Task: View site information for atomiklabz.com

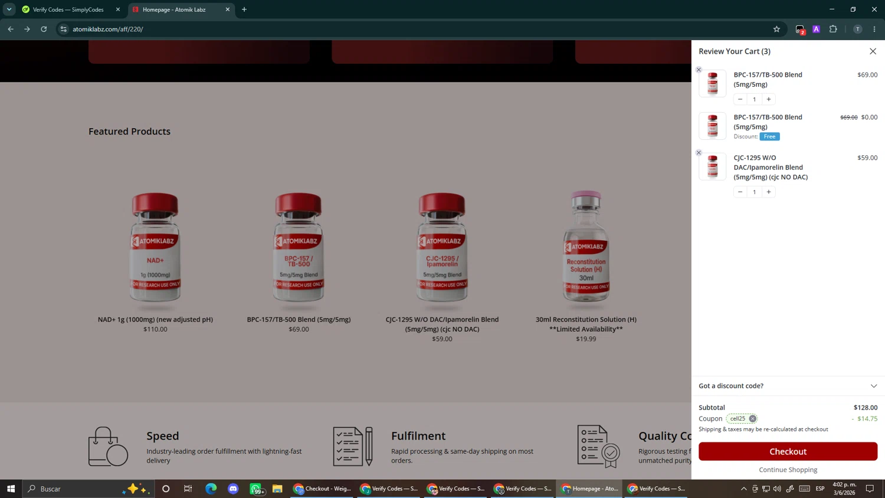Action: (x=64, y=29)
